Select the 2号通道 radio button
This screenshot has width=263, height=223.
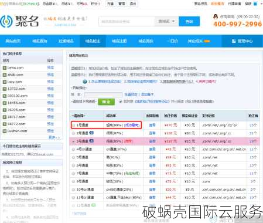tap(74, 133)
